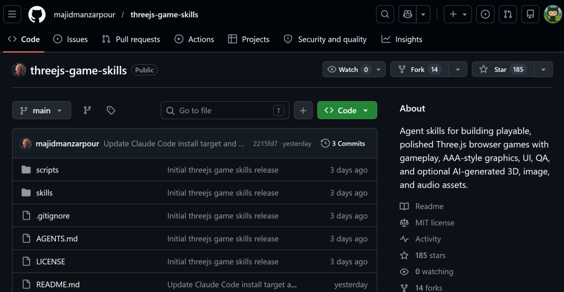Focus the Go to file search field
Viewport: 564px width, 292px height.
click(x=225, y=110)
